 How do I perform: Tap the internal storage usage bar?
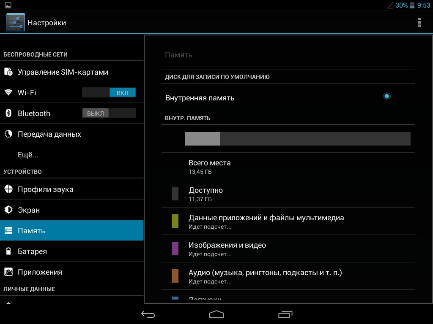click(298, 139)
